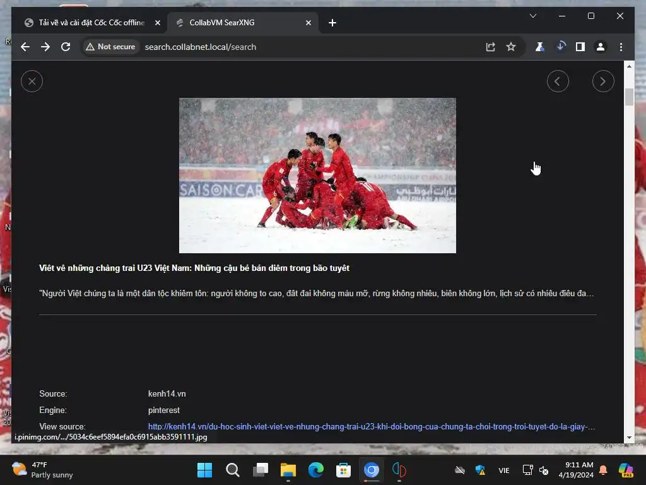Expand the tab search dropdown

click(532, 16)
